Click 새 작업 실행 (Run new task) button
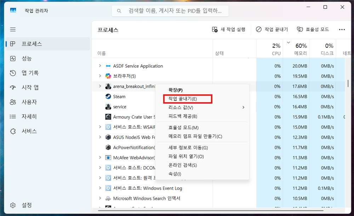The image size is (354, 216). [x=228, y=29]
